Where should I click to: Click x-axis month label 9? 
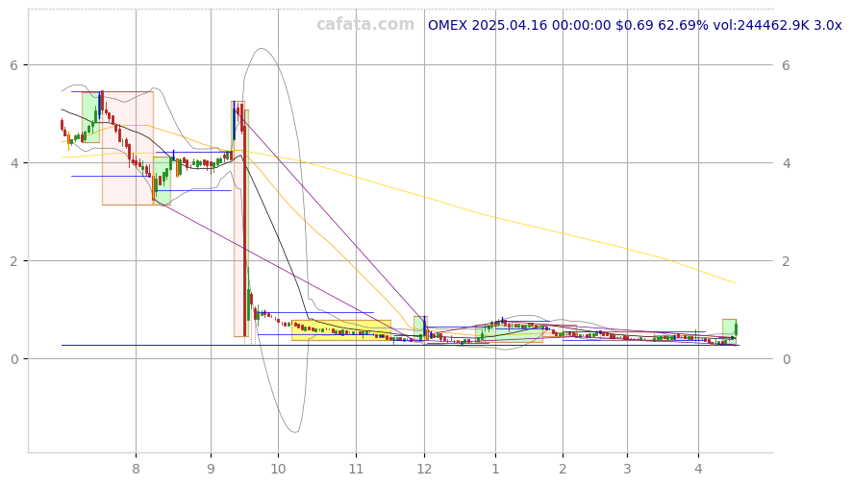tap(211, 469)
